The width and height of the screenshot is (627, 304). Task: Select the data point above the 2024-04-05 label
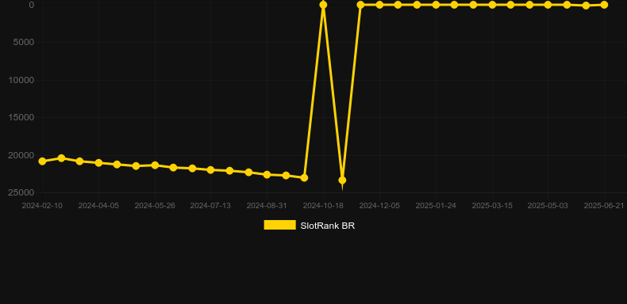pos(98,163)
